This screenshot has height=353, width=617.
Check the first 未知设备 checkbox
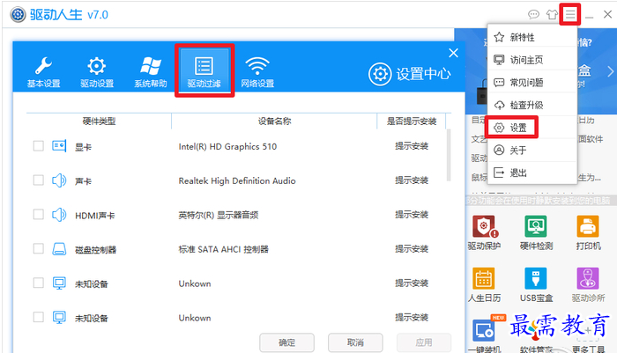[x=38, y=283]
